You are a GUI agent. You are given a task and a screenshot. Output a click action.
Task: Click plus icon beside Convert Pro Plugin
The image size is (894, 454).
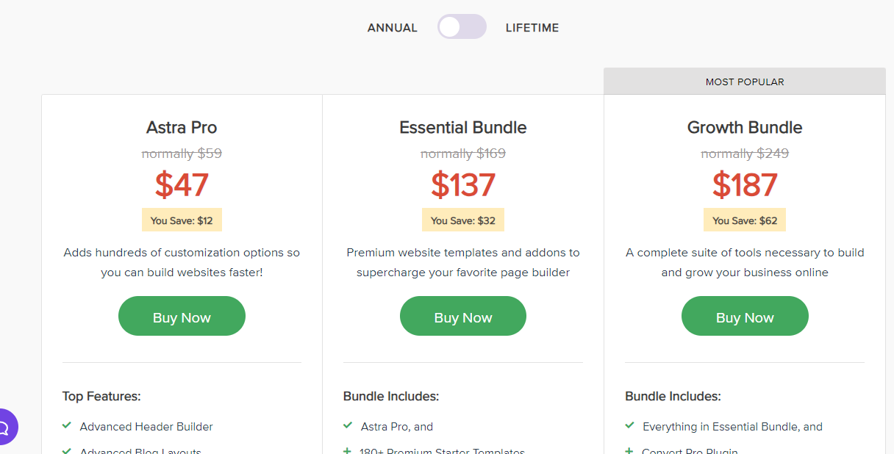tap(629, 451)
